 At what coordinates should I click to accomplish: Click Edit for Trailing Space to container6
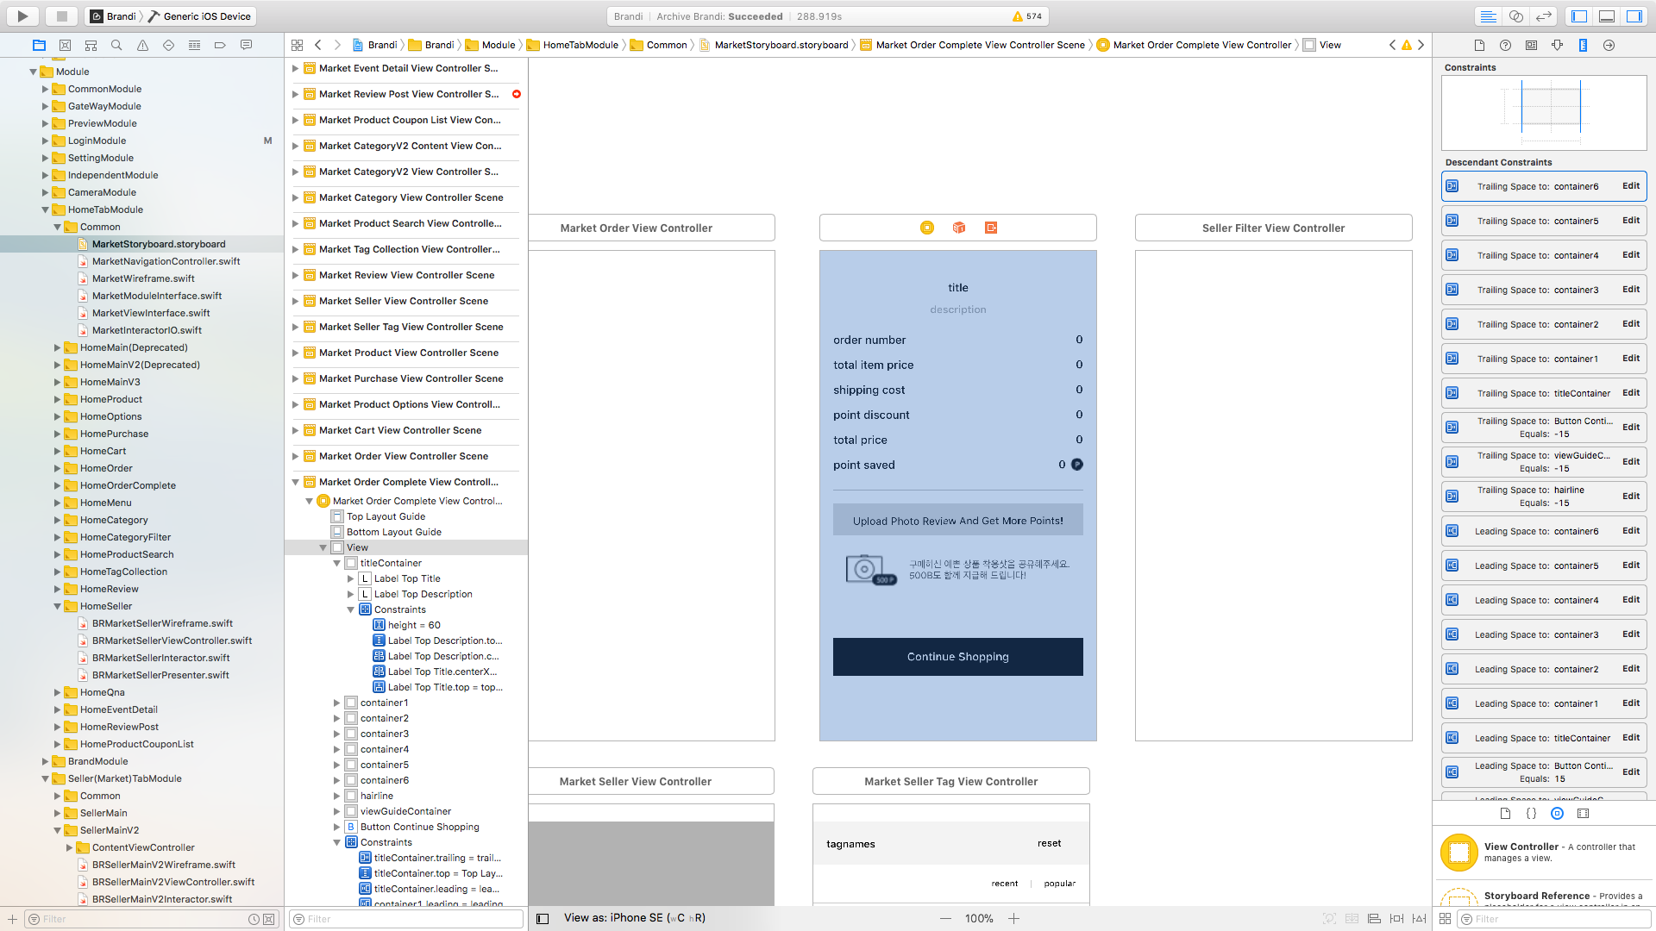pos(1630,186)
